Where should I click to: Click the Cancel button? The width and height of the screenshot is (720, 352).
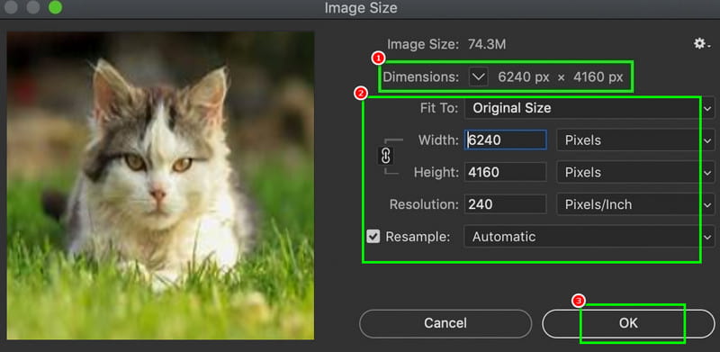[x=445, y=323]
